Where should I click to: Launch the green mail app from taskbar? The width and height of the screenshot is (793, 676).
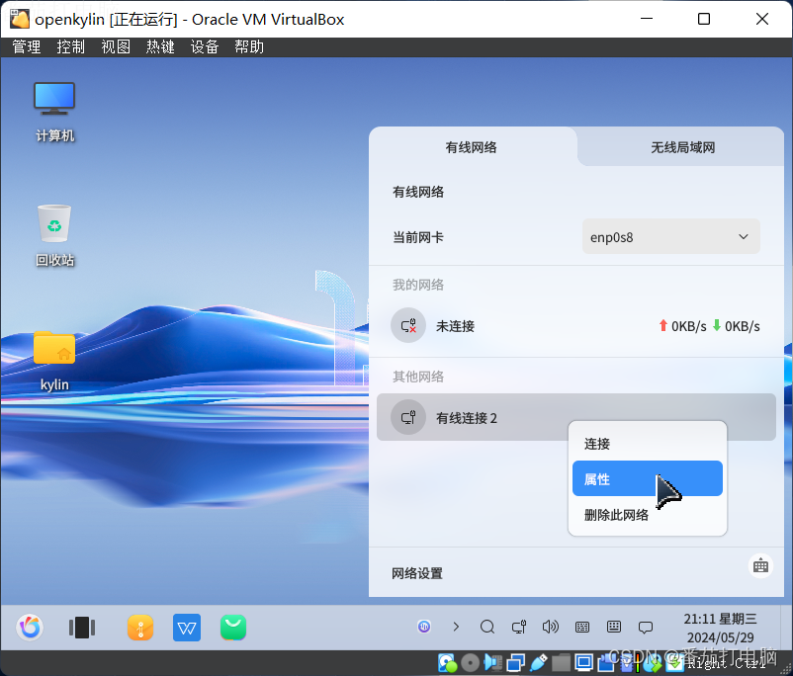click(232, 627)
